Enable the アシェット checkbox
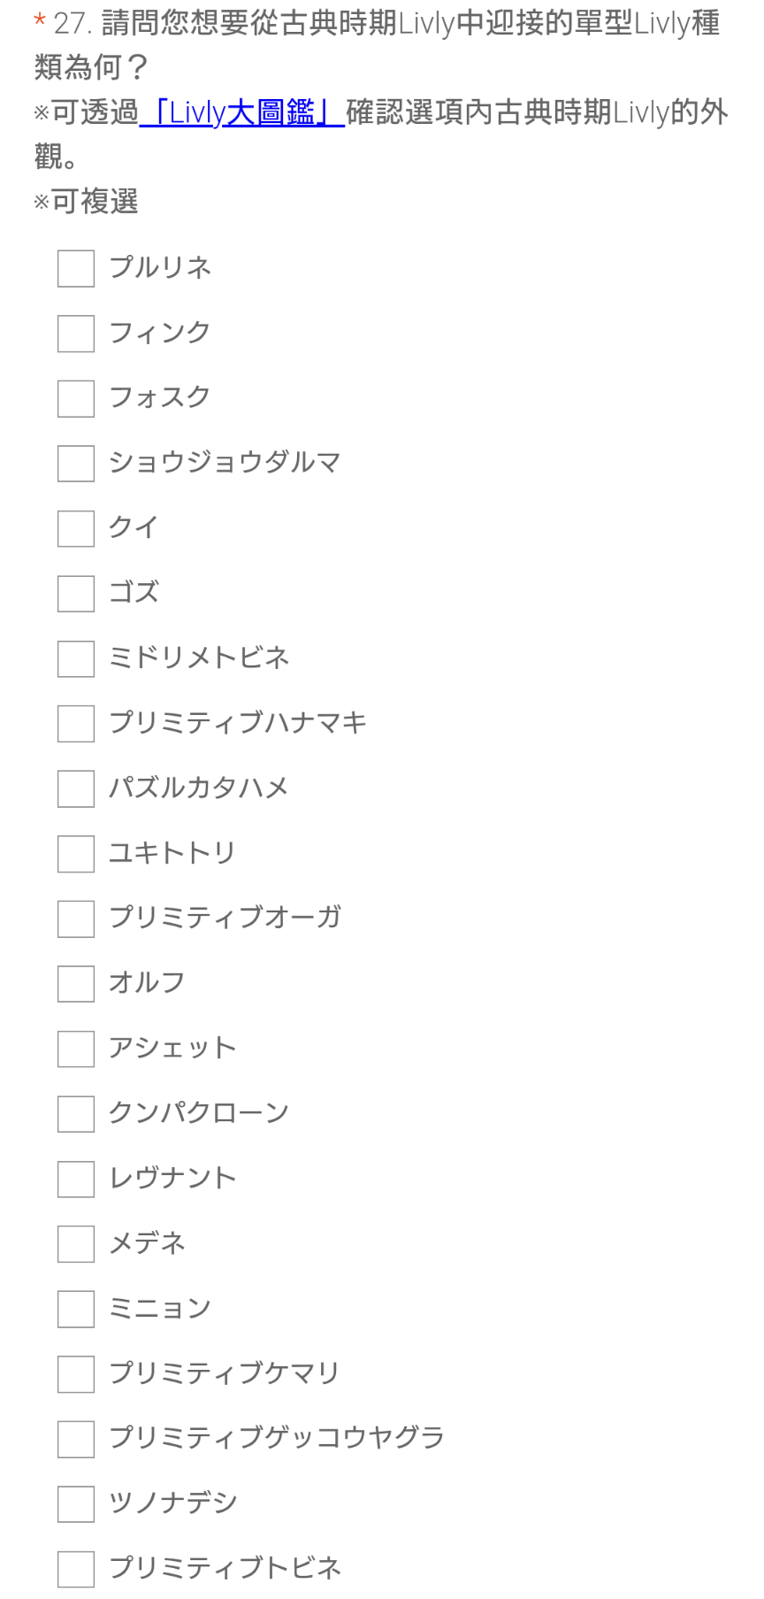The width and height of the screenshot is (764, 1599). 76,1049
